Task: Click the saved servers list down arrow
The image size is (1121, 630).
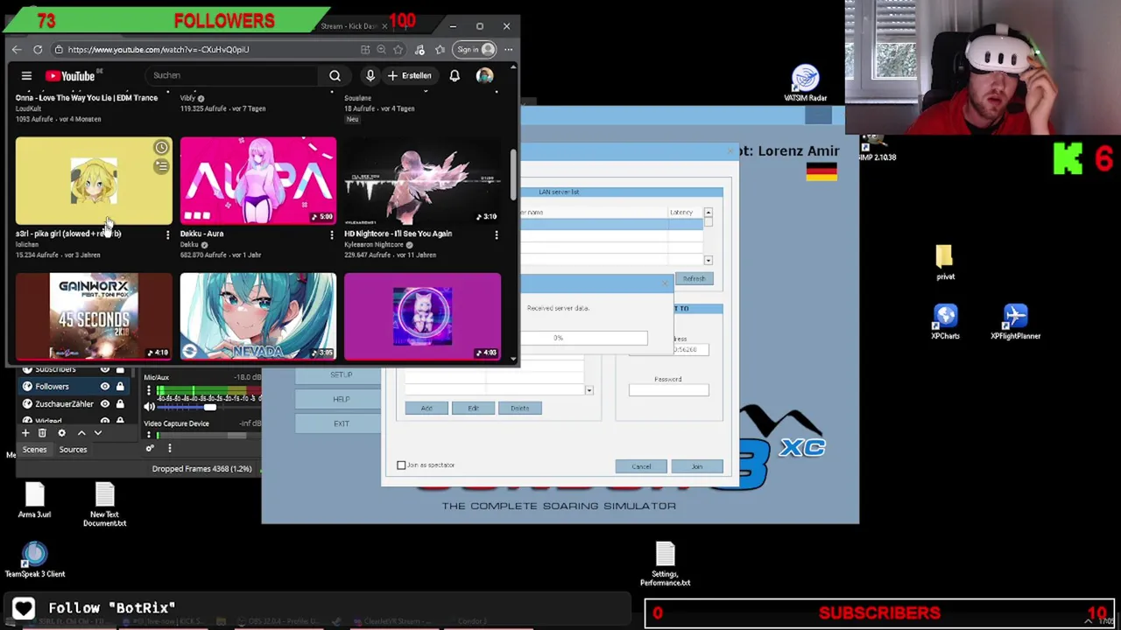Action: click(x=589, y=390)
